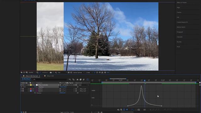Open the graph type and options menu
This screenshot has width=201, height=113.
click(x=121, y=110)
